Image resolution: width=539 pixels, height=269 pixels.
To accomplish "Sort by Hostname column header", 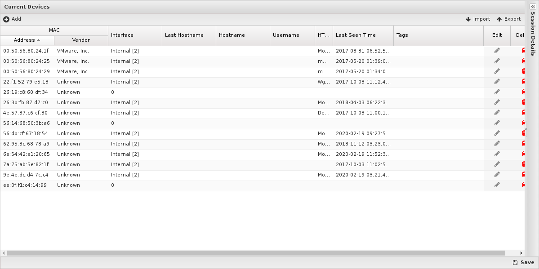I will point(243,35).
